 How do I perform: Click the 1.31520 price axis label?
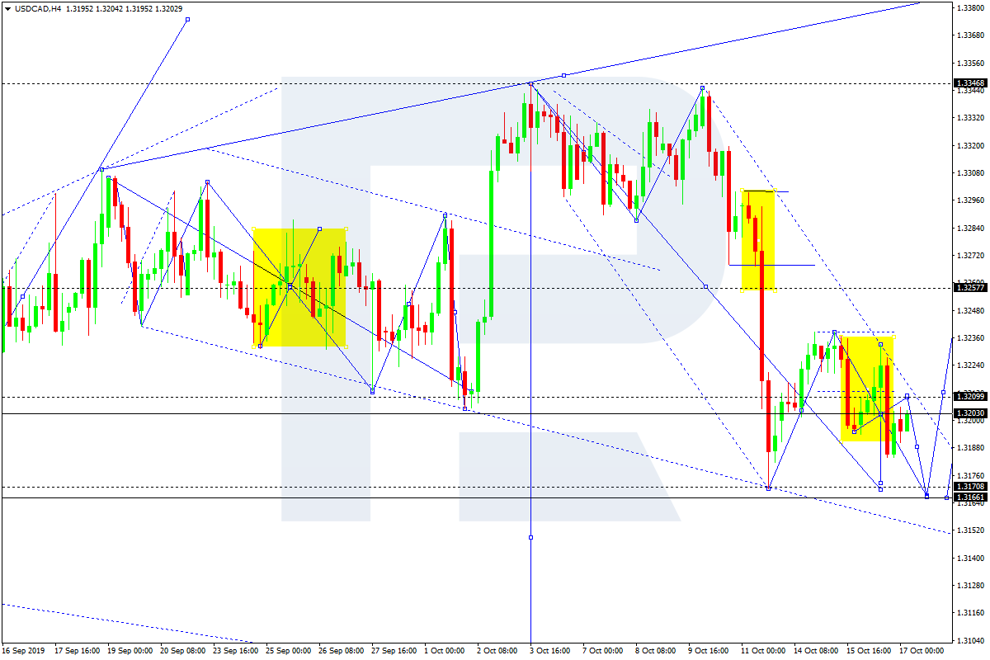(x=969, y=530)
